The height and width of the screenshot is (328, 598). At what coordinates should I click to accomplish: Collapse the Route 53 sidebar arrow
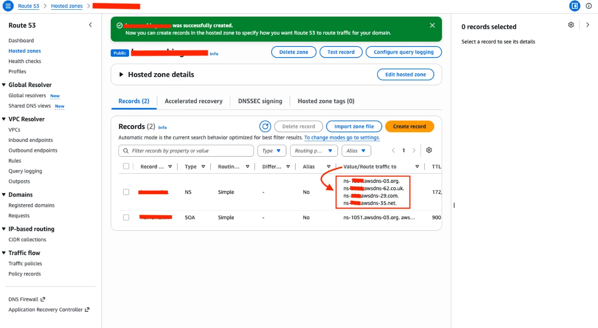[90, 25]
